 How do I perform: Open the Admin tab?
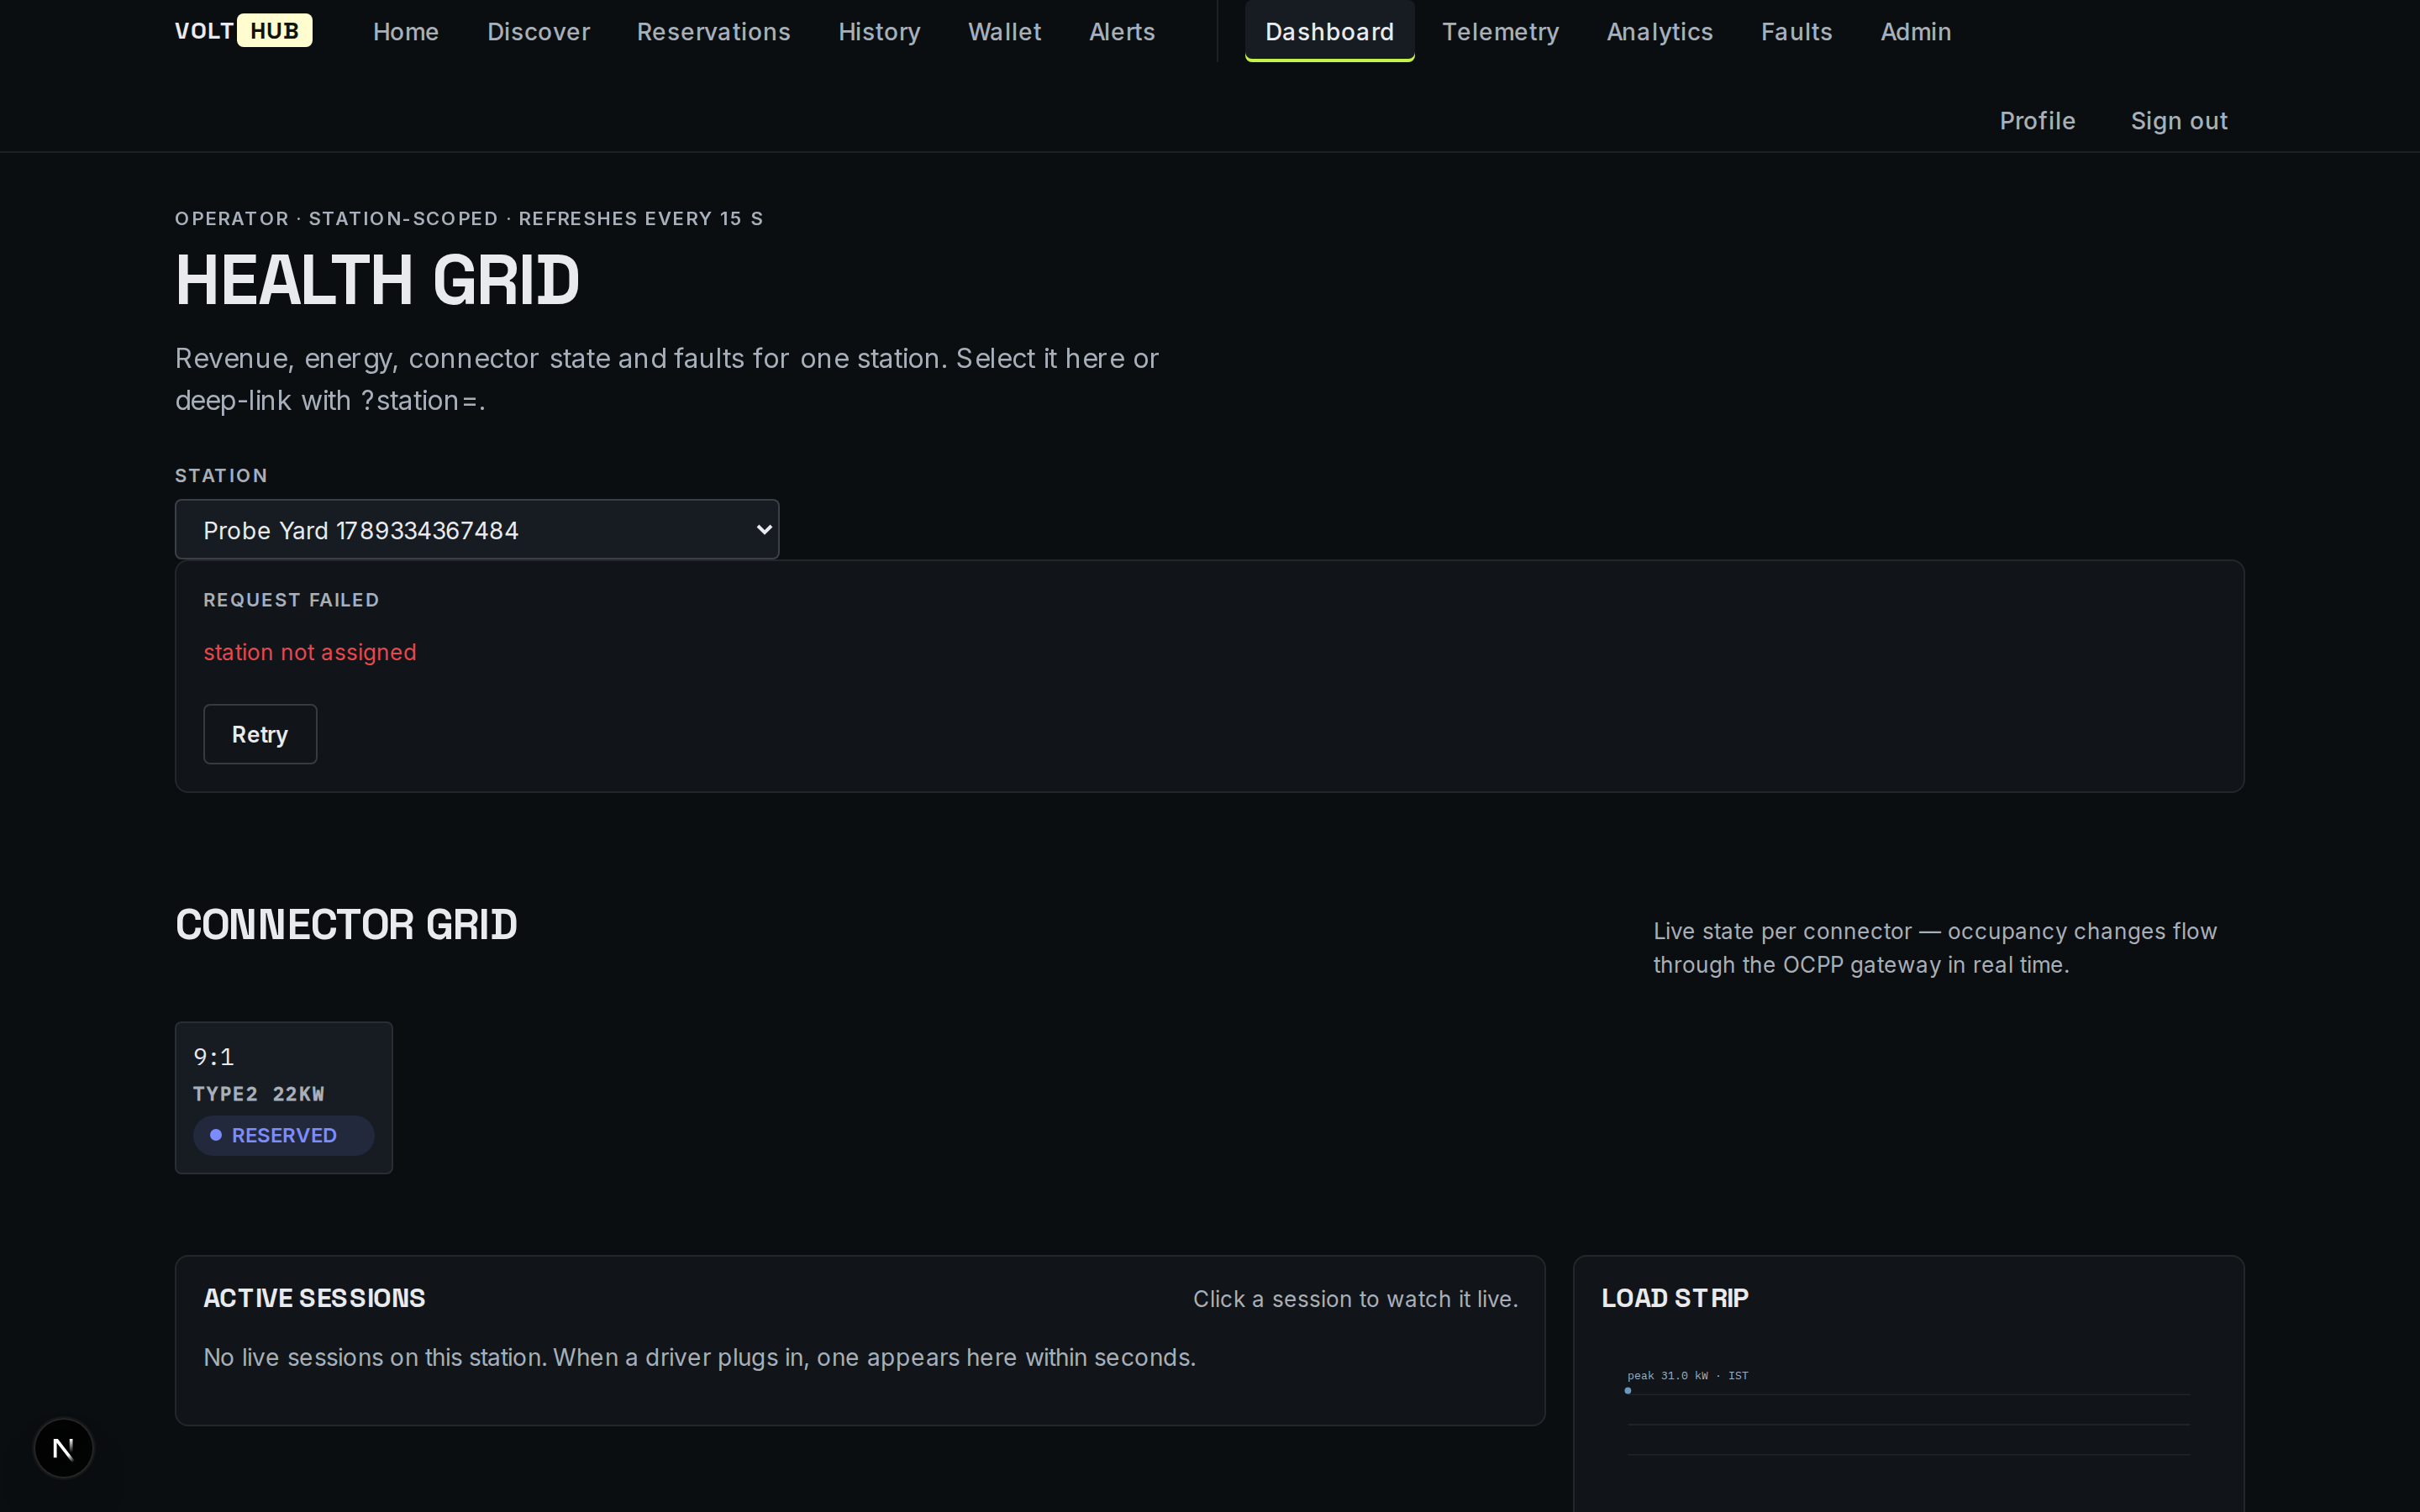[x=1915, y=32]
